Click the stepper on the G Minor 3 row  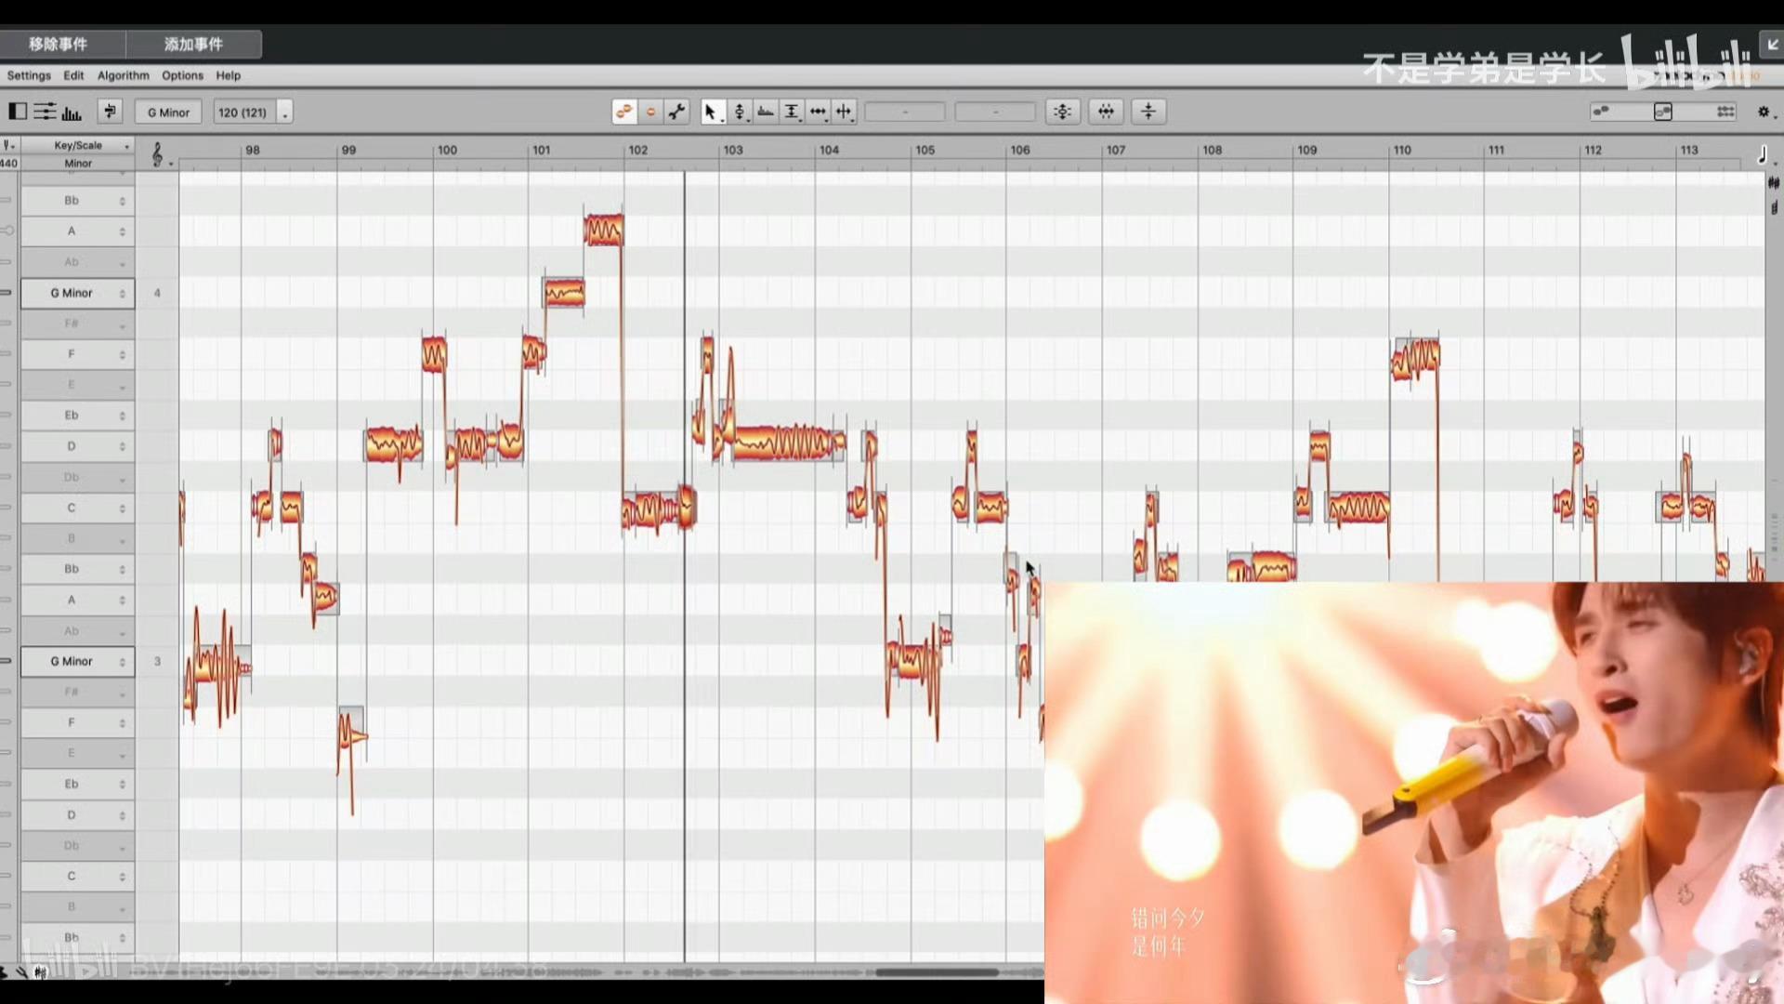click(x=122, y=662)
